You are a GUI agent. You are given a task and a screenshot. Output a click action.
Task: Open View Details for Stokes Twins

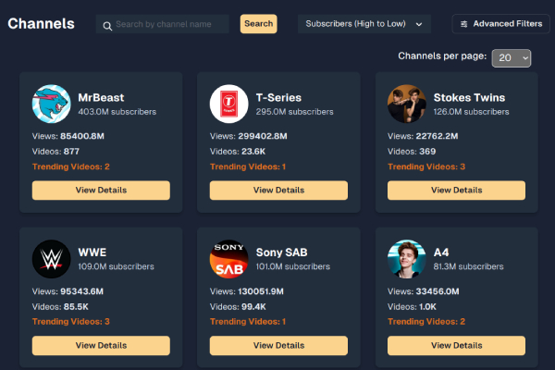tap(456, 191)
